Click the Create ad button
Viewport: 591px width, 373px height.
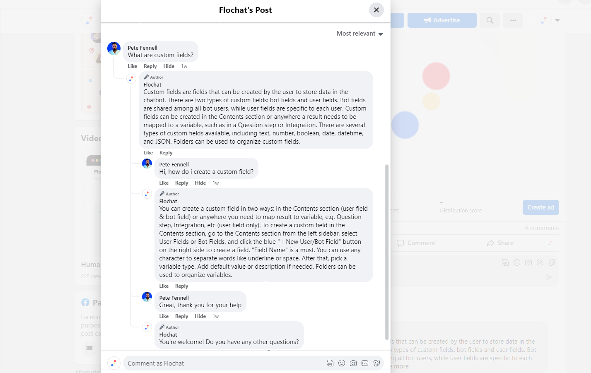(x=540, y=207)
